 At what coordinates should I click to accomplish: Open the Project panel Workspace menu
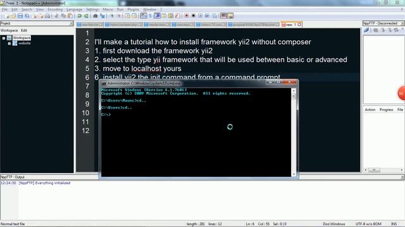(x=9, y=30)
